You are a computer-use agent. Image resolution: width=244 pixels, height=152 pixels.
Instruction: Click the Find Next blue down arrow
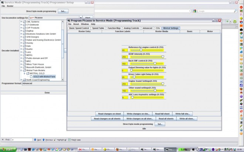click(x=35, y=139)
